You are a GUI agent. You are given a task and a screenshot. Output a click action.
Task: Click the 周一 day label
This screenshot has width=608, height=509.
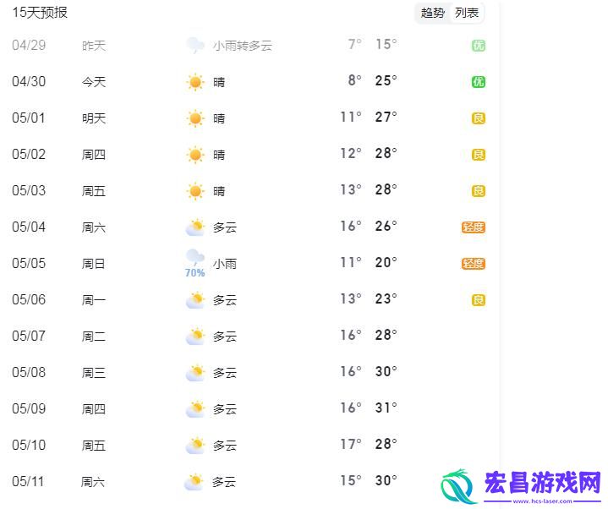pyautogui.click(x=94, y=300)
